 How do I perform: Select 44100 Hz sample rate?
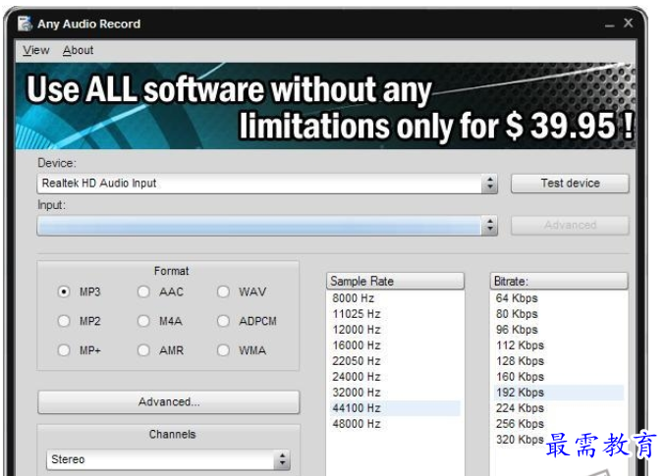(395, 408)
